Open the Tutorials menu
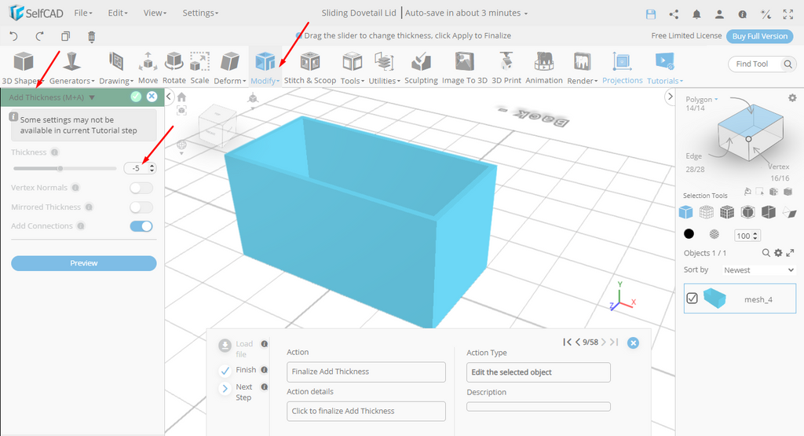 [x=664, y=68]
